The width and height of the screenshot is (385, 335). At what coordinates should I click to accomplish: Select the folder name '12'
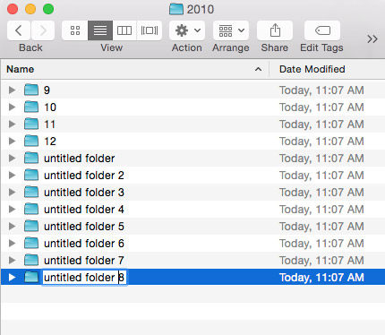pos(50,142)
